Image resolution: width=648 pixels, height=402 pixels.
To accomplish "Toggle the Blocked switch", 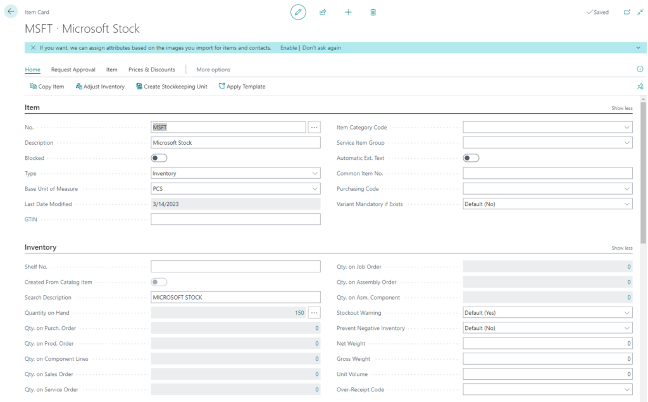I will (x=159, y=158).
